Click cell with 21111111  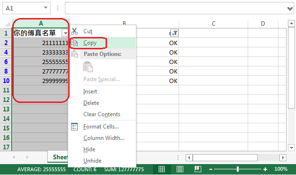pyautogui.click(x=41, y=43)
